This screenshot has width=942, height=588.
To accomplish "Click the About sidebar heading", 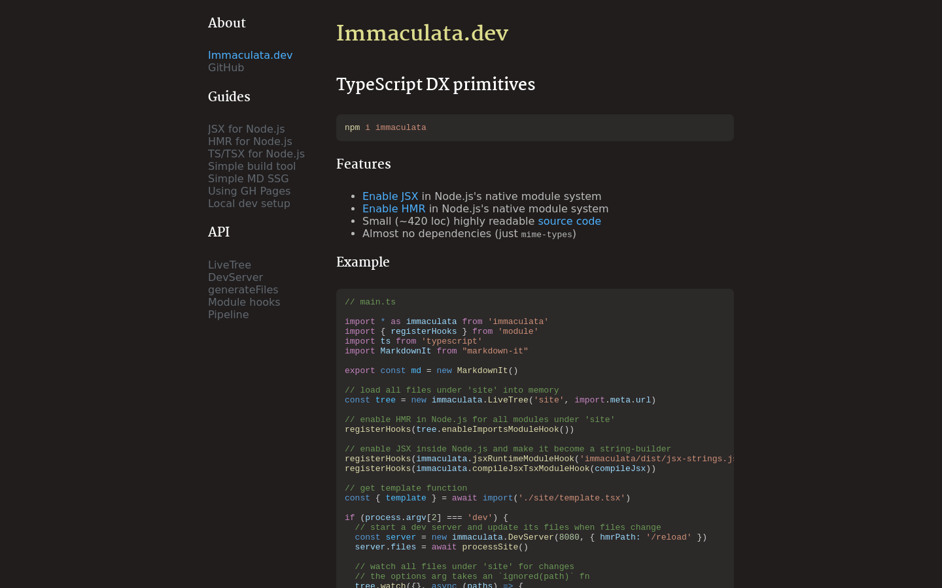I will (x=227, y=24).
